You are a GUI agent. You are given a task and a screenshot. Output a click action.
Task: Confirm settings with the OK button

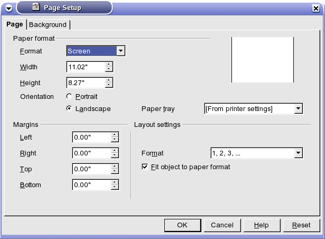[182, 225]
